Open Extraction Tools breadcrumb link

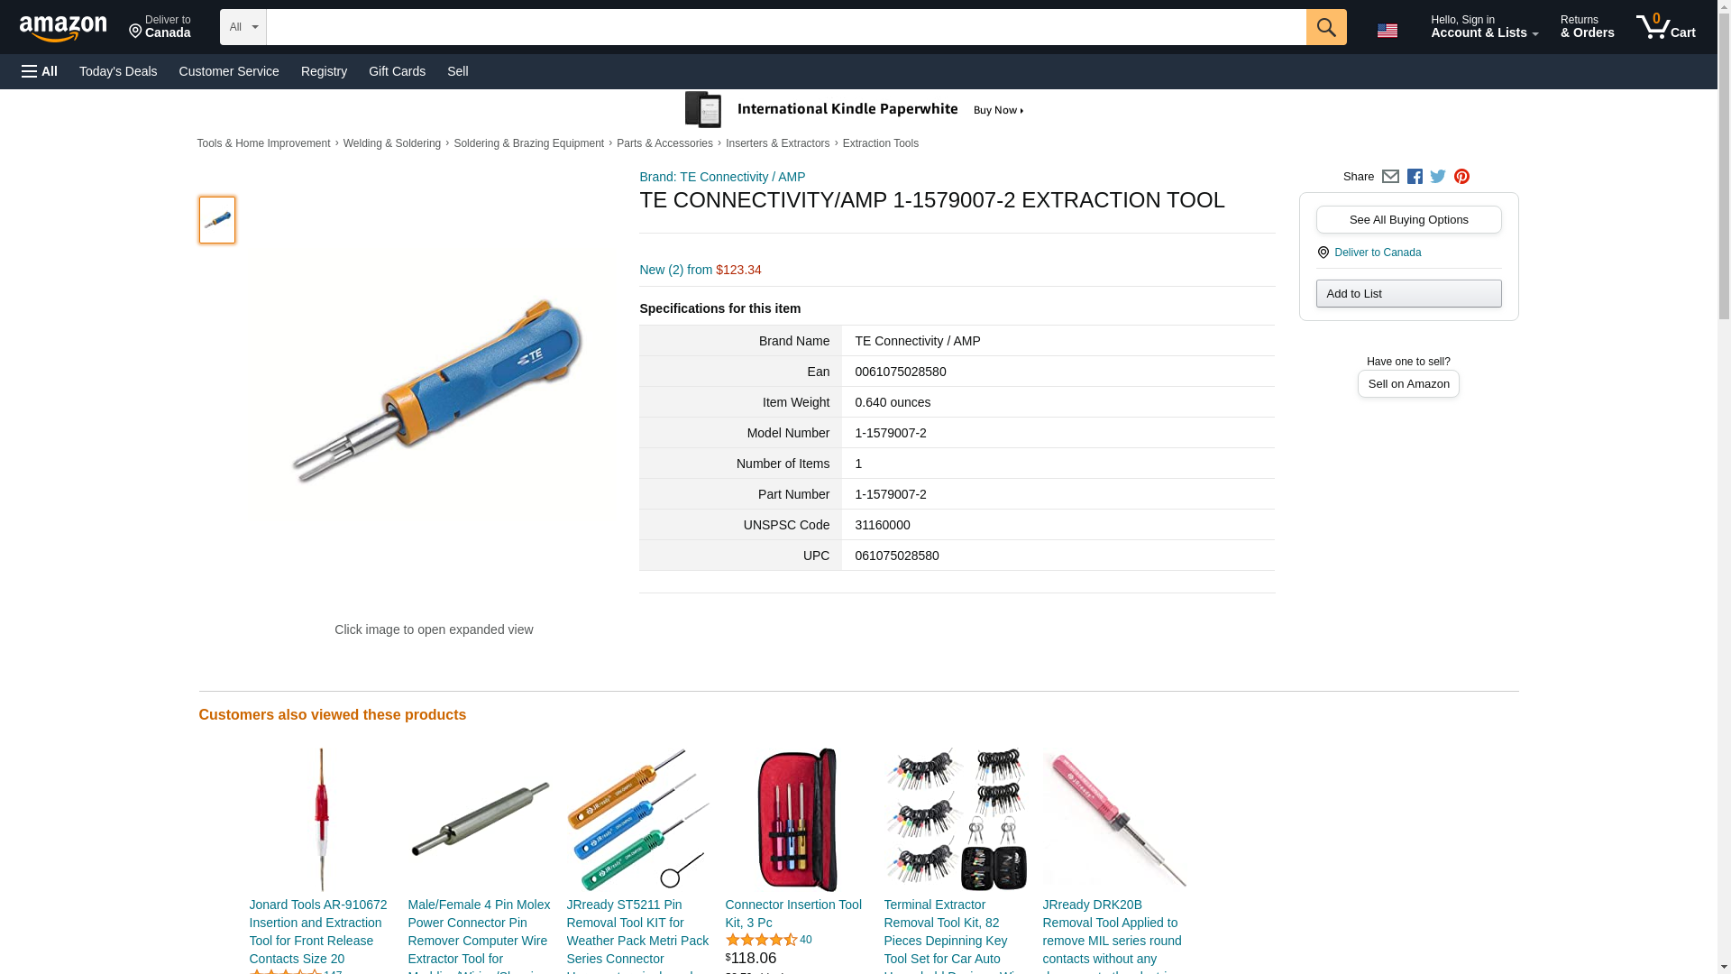[x=880, y=143]
